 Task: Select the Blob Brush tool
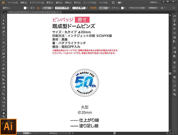click(4, 54)
